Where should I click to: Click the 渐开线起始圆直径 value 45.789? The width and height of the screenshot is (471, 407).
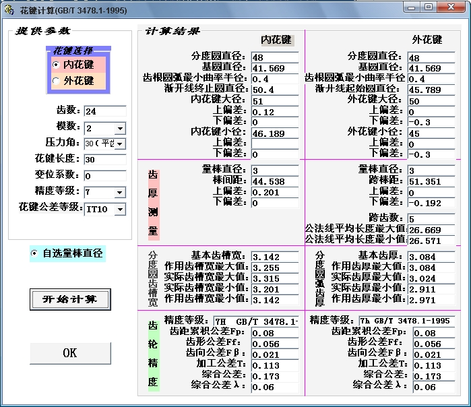point(431,90)
